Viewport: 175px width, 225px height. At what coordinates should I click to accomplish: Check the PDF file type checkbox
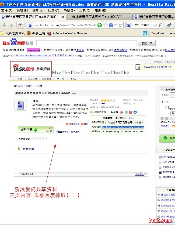click(x=83, y=72)
